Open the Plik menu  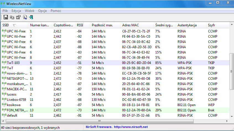[x=5, y=11]
